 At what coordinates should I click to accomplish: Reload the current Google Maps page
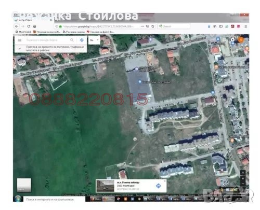pos(29,26)
